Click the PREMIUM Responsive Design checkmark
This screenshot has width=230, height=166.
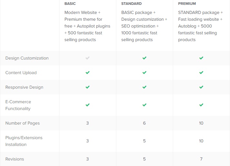tap(201, 87)
